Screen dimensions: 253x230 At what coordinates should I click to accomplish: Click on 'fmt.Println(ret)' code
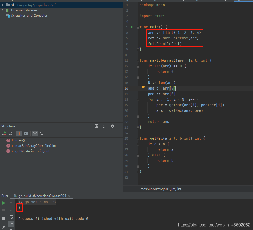165,44
